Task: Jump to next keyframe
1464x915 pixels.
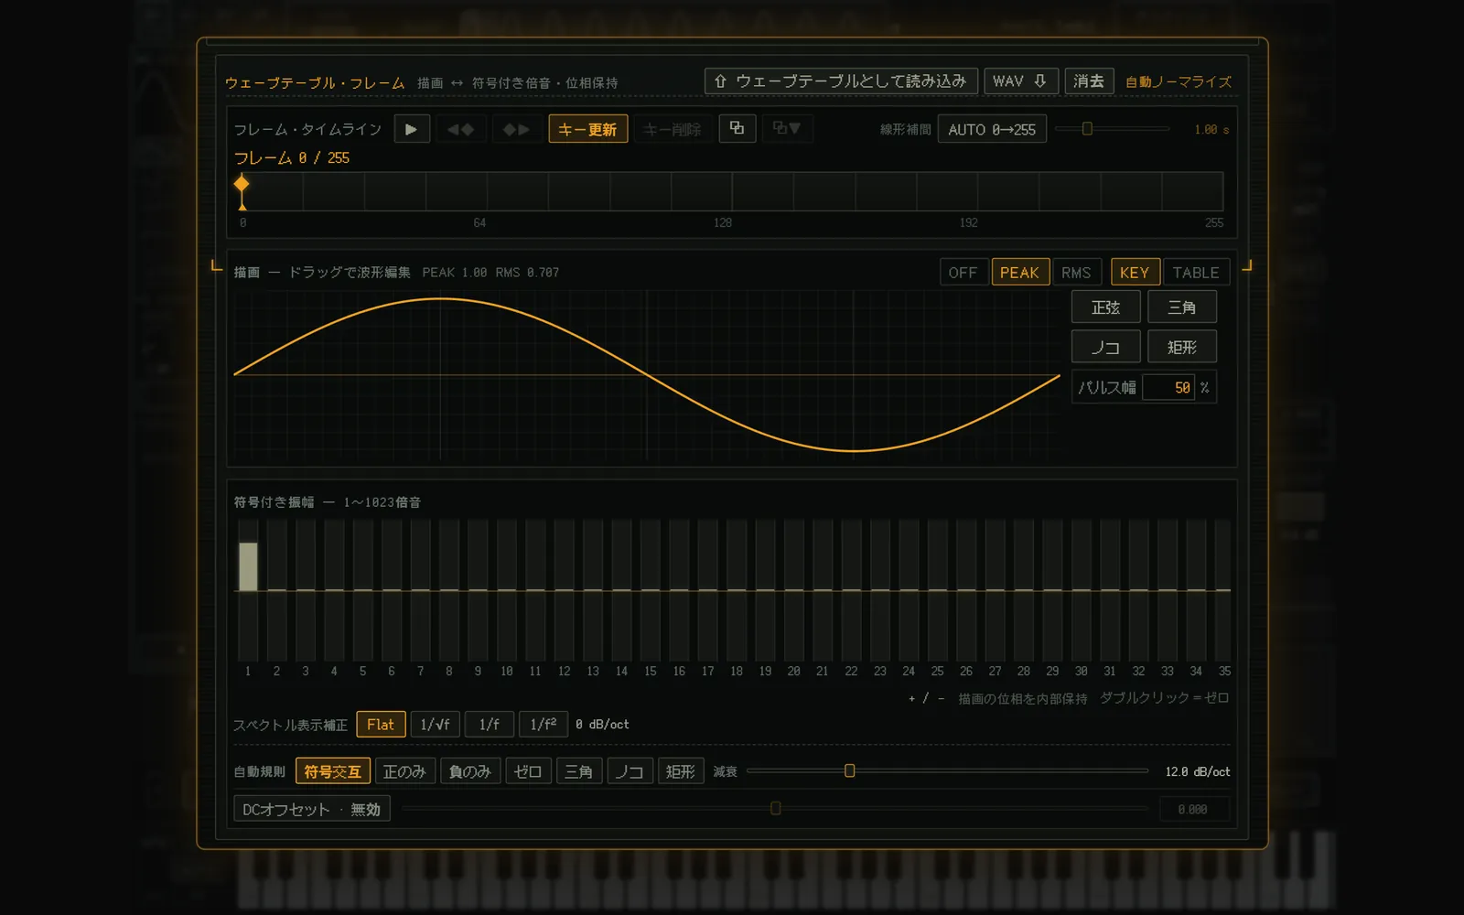Action: [516, 129]
